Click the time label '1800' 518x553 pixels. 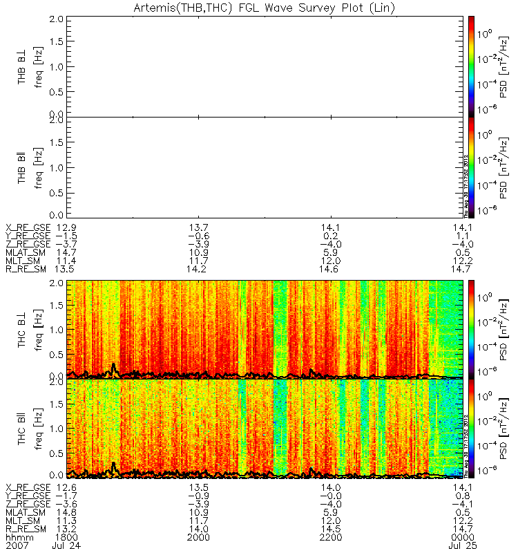tap(66, 538)
